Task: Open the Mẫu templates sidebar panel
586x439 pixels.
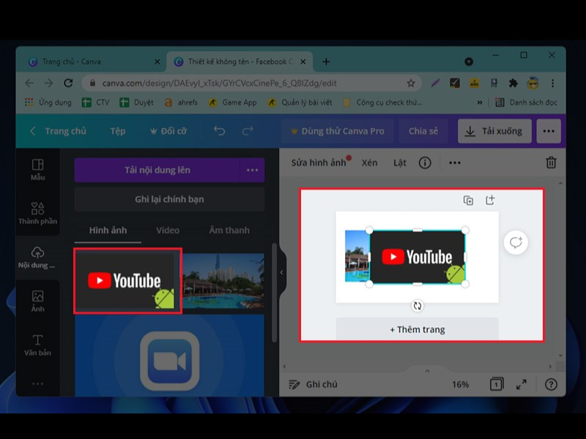Action: (x=37, y=170)
